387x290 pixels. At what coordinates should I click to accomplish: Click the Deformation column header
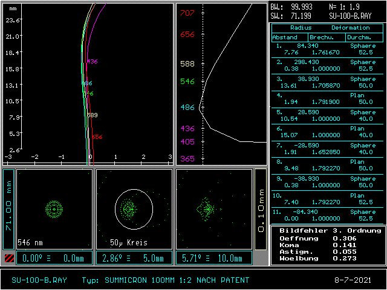[x=350, y=28]
